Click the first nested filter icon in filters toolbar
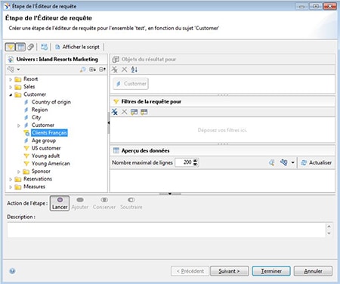The width and height of the screenshot is (340, 284). point(134,112)
